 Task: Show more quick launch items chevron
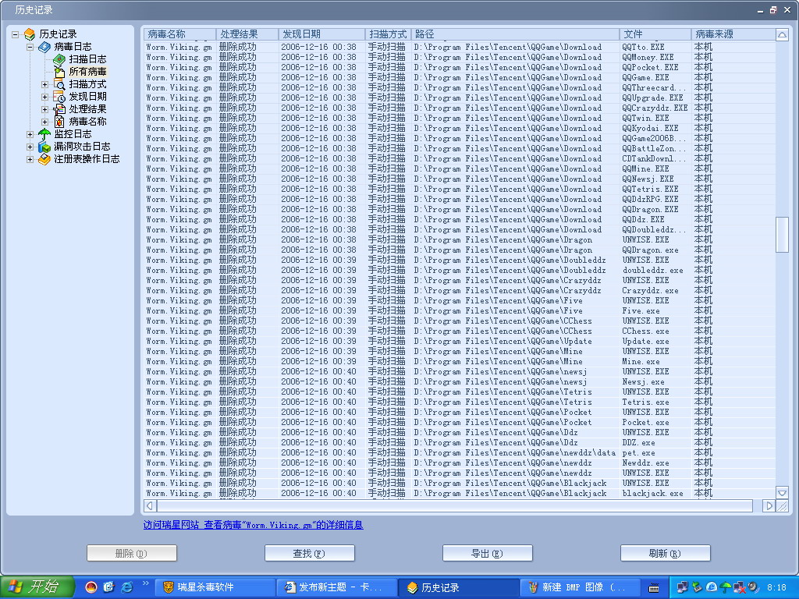coord(145,583)
